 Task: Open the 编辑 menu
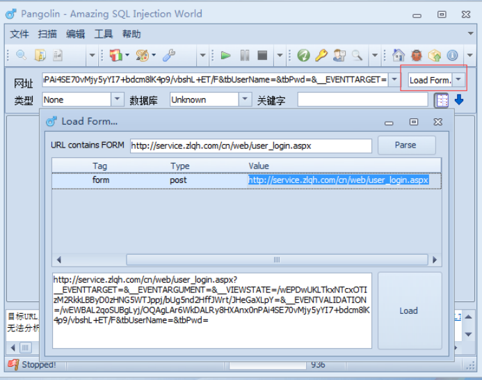point(75,34)
